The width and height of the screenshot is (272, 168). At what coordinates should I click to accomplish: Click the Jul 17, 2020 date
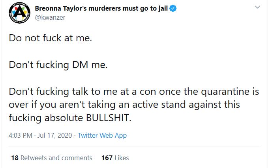click(54, 135)
